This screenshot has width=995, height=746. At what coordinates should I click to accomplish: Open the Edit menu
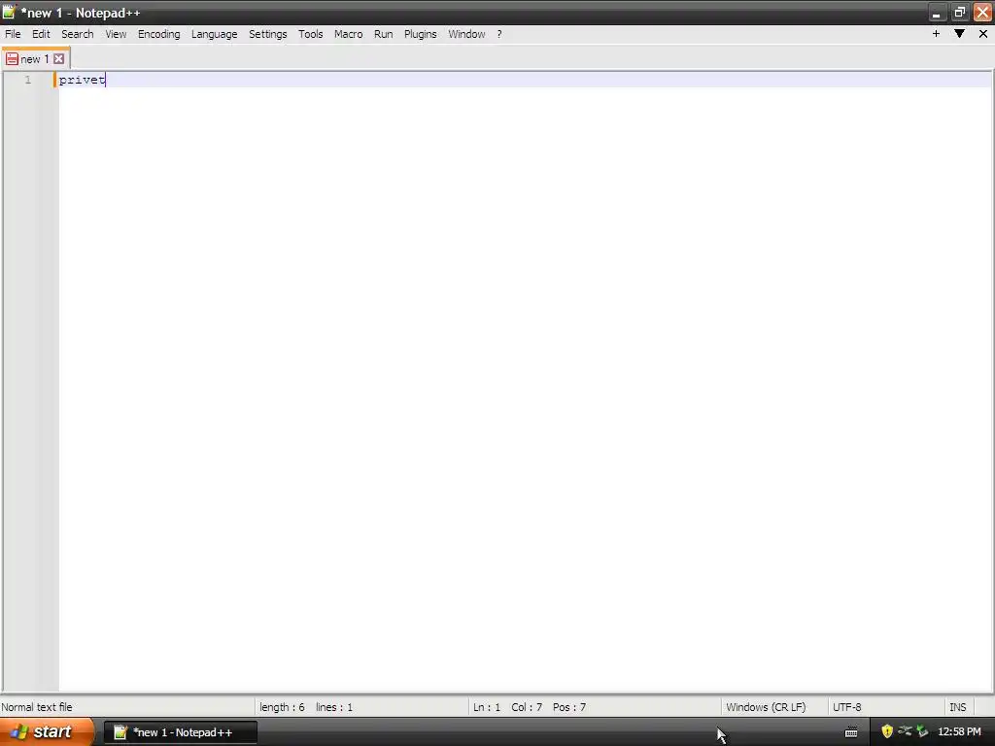pyautogui.click(x=41, y=34)
